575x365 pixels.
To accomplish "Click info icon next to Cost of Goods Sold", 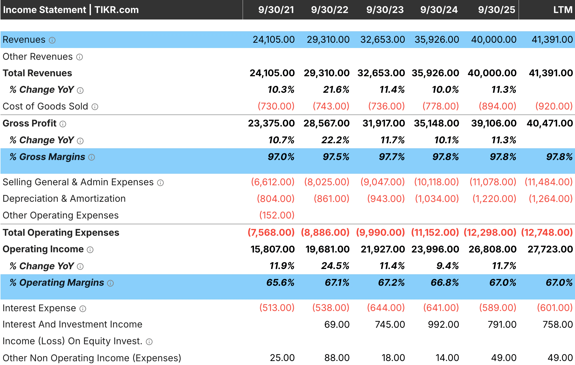I will tap(95, 107).
